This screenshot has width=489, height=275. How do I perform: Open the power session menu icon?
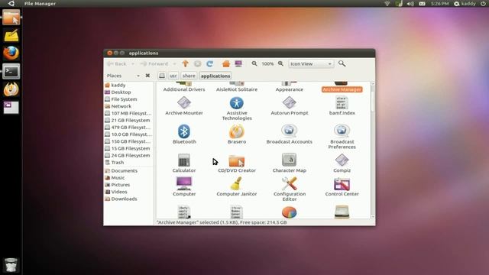pyautogui.click(x=483, y=4)
